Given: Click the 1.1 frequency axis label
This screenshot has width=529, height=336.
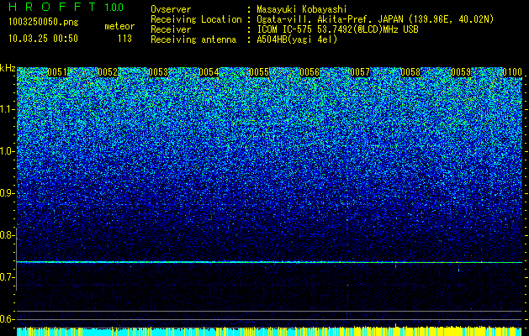Looking at the screenshot, I should [7, 109].
